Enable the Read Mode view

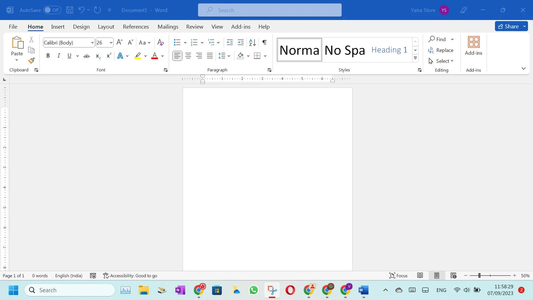coord(420,275)
